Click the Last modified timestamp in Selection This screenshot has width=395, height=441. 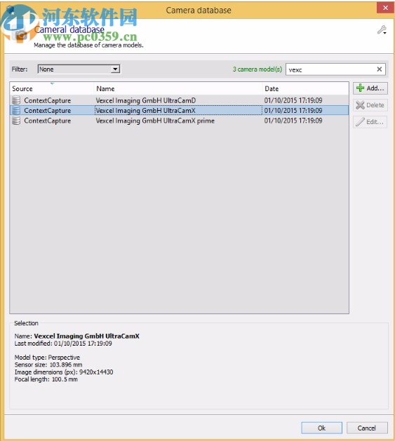pos(63,344)
